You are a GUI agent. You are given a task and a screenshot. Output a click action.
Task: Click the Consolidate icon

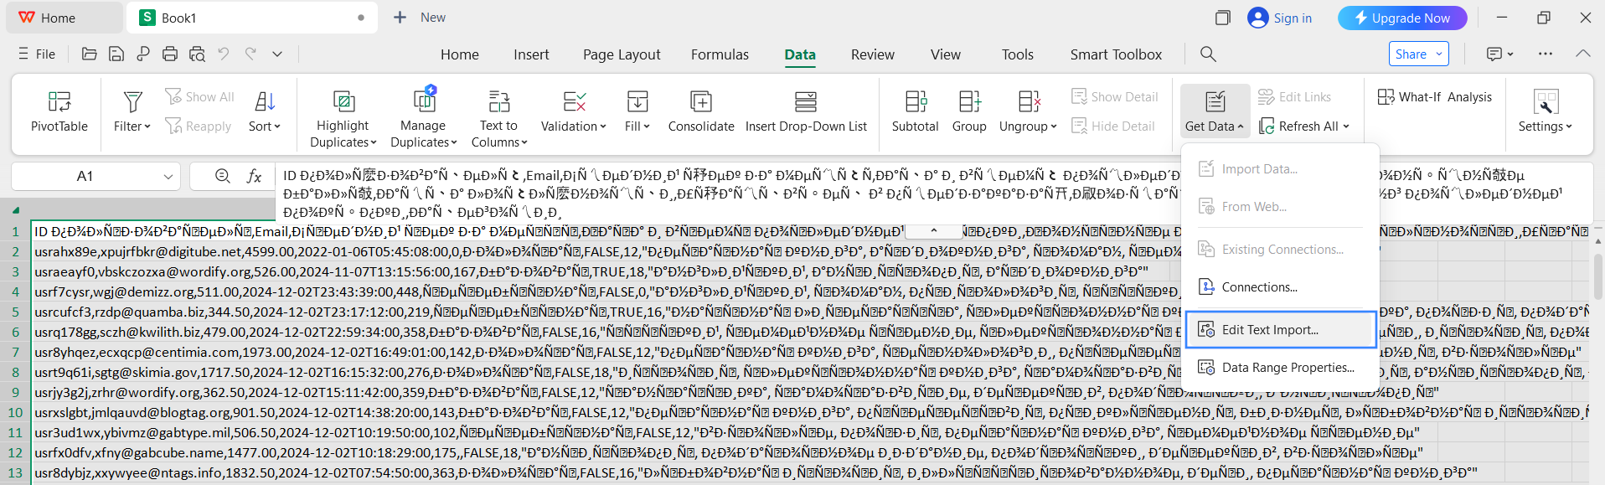700,102
